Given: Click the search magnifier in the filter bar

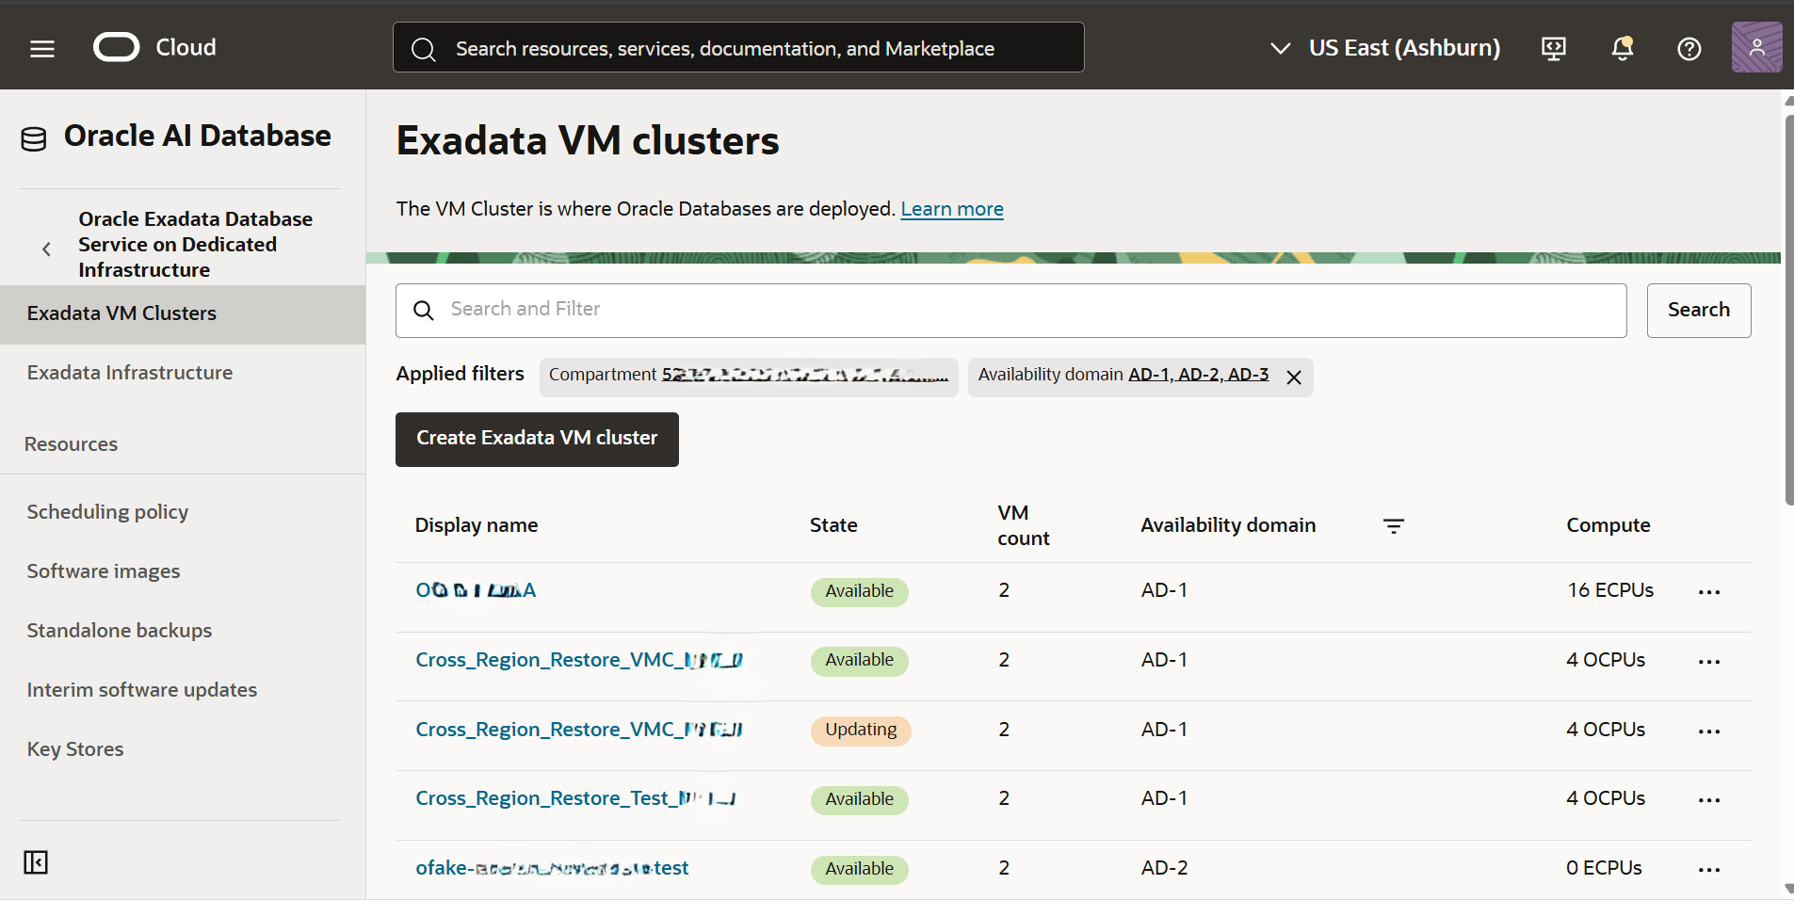Looking at the screenshot, I should click(x=423, y=310).
